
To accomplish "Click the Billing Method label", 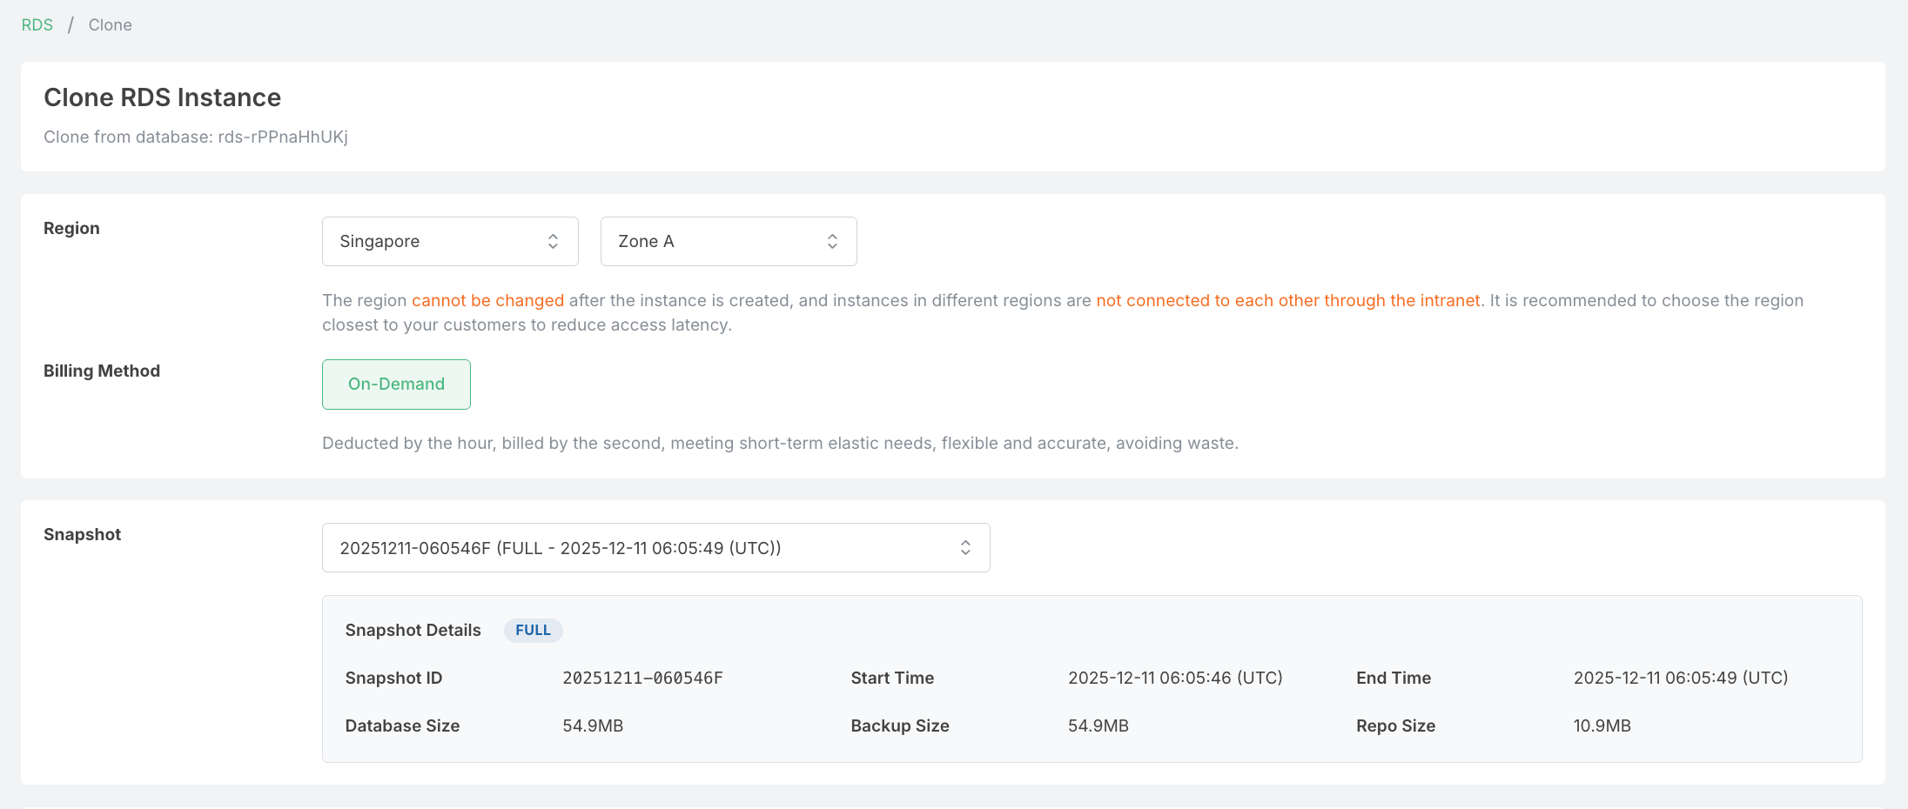I will tap(102, 371).
